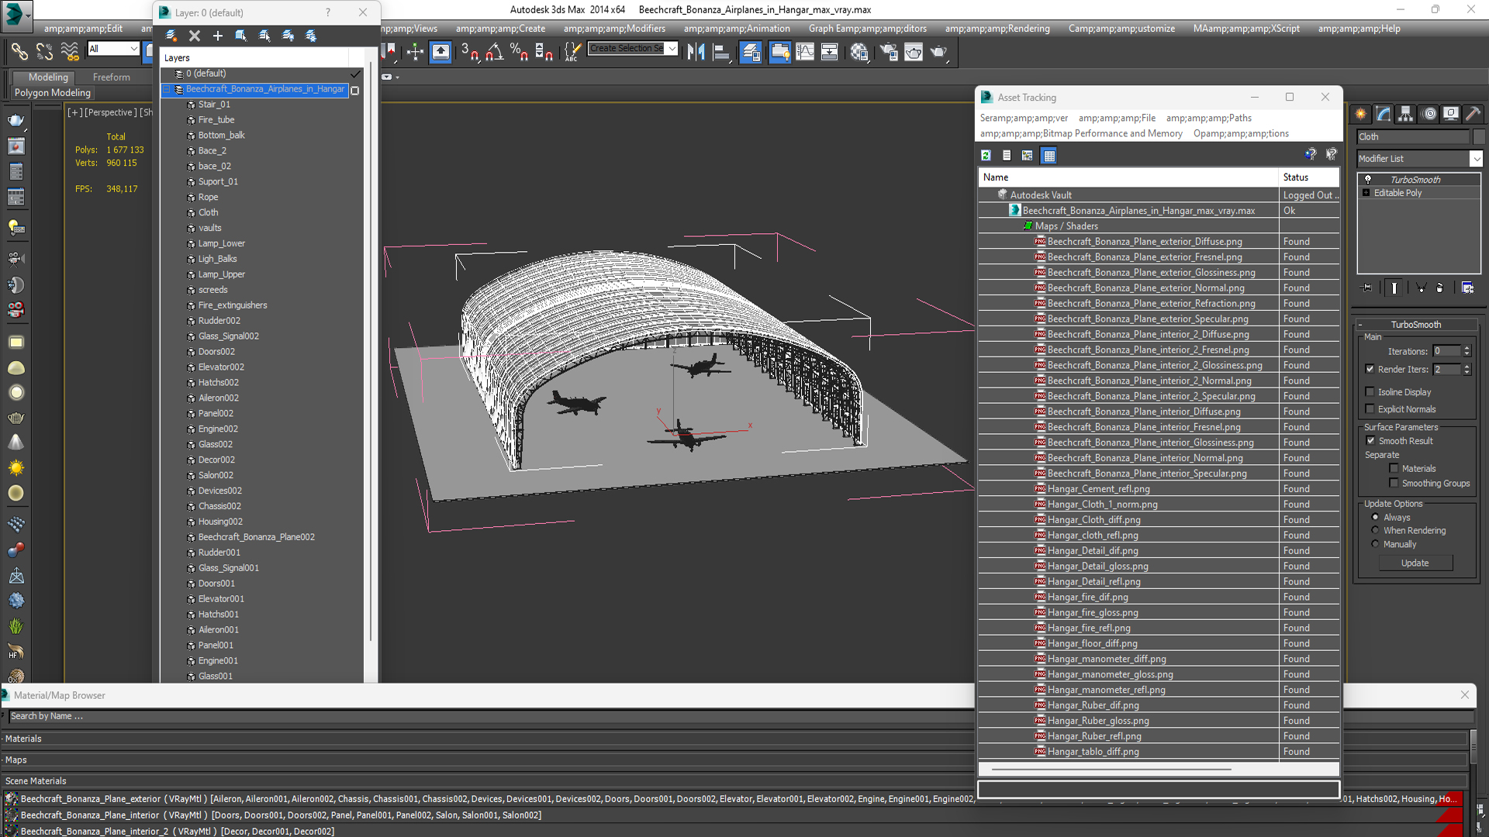
Task: Enable Separate by Materials checkbox
Action: click(1394, 468)
